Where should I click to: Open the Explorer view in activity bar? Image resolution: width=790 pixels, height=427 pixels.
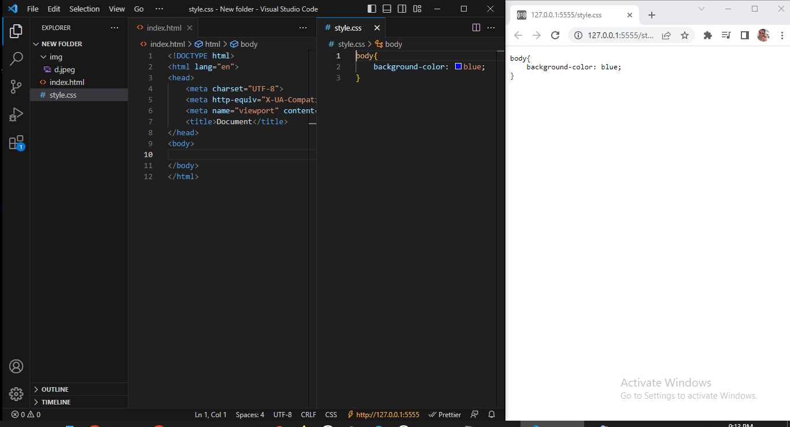[x=16, y=31]
